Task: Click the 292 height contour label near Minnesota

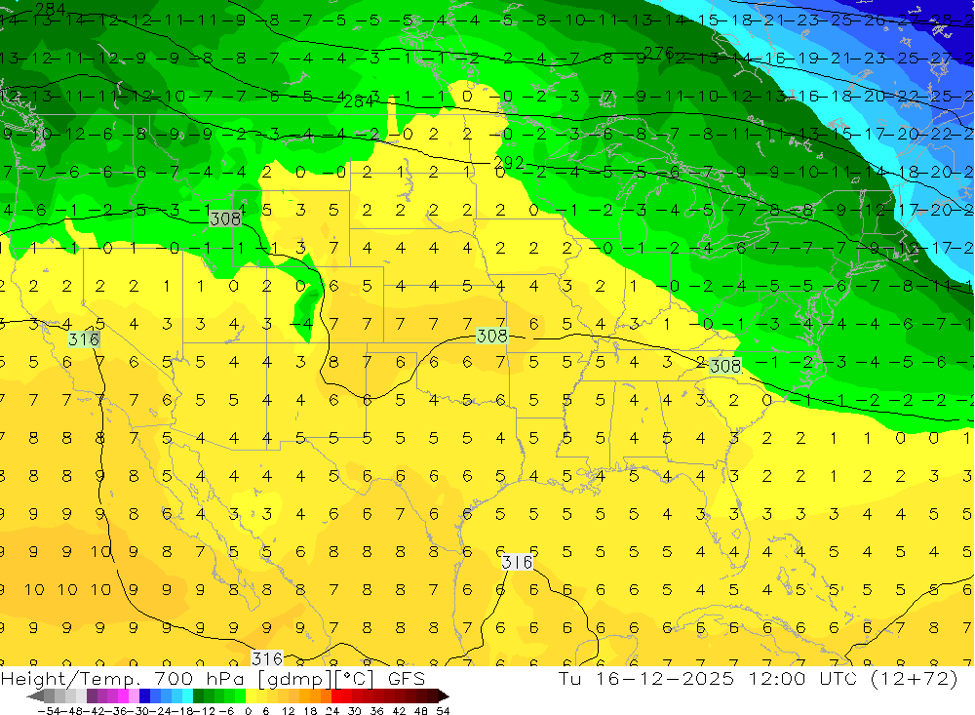Action: point(509,163)
